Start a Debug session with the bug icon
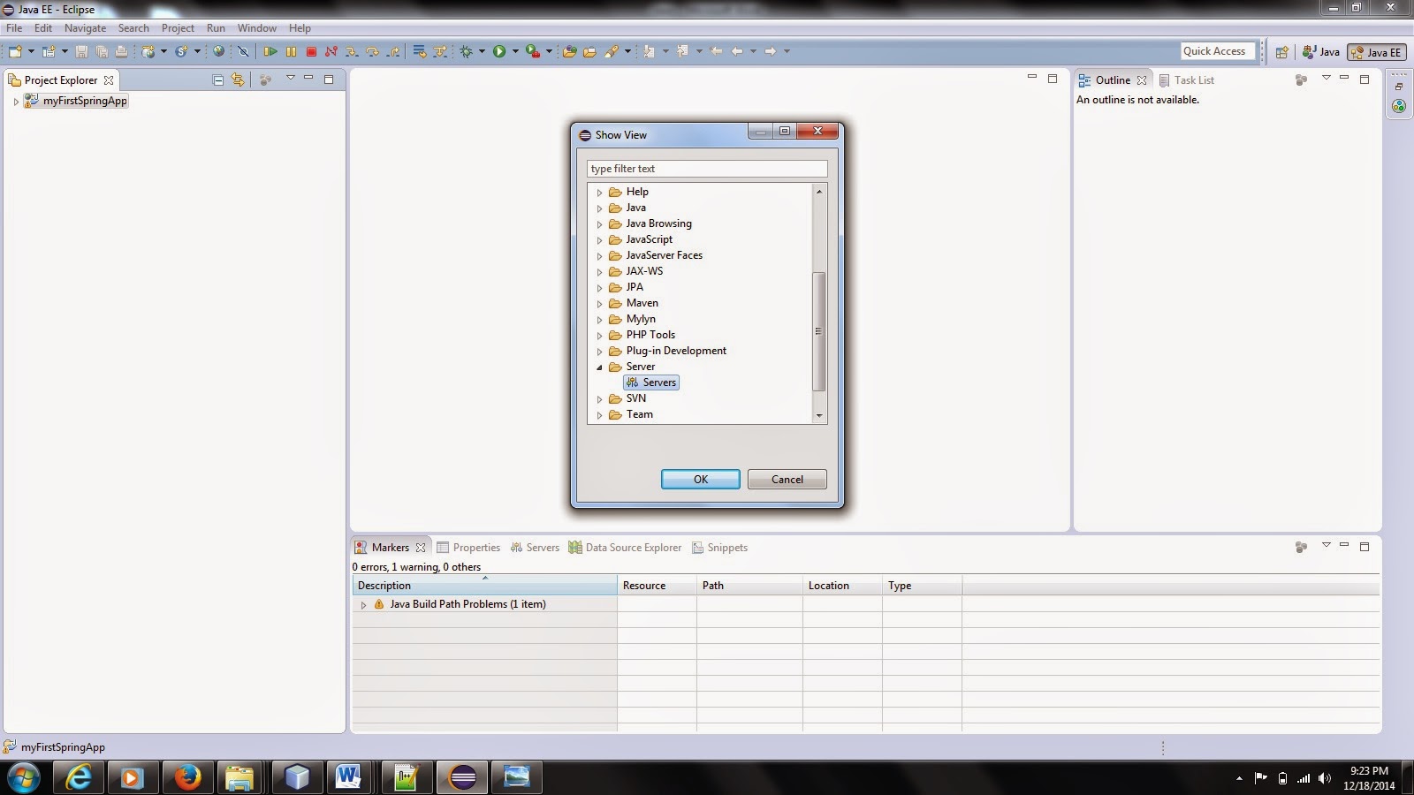The height and width of the screenshot is (795, 1414). (466, 51)
